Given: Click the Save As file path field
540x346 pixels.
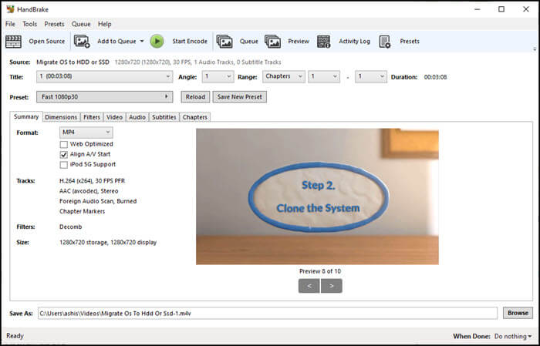Looking at the screenshot, I should [x=267, y=313].
